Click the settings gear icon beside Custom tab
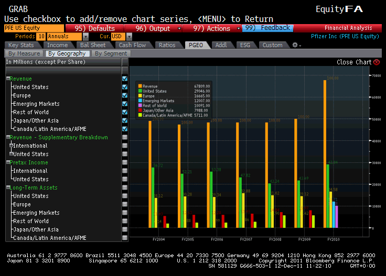 (x=294, y=45)
